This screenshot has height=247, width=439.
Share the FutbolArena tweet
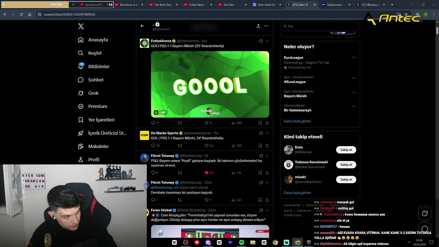[x=267, y=123]
